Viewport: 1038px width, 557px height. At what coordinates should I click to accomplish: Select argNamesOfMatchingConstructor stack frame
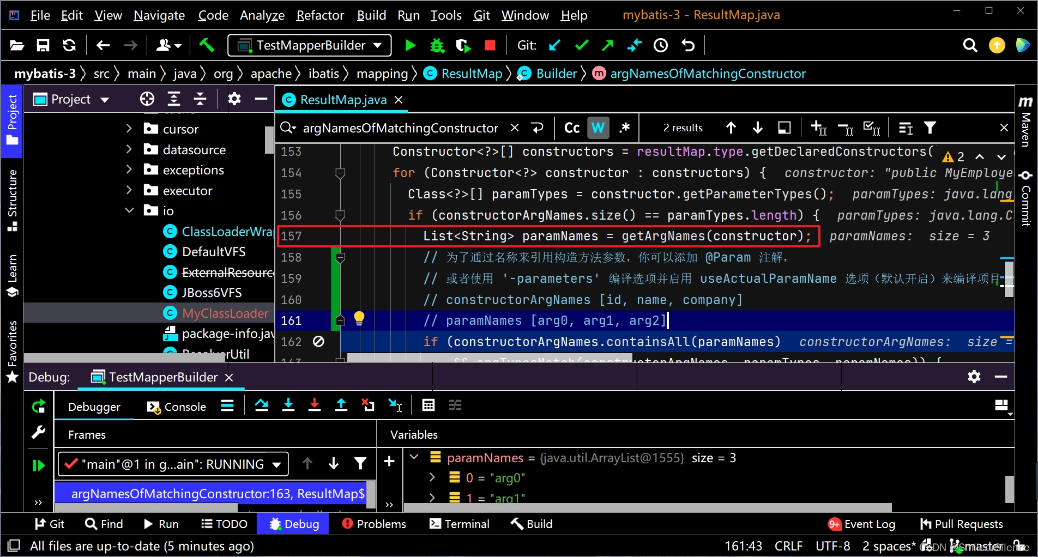point(210,494)
